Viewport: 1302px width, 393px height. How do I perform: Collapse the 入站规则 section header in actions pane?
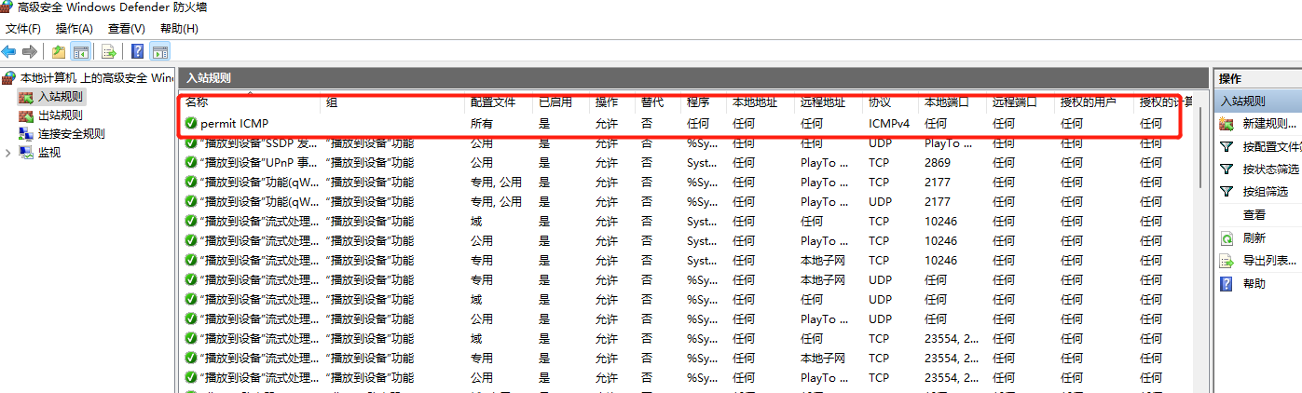pos(1258,101)
